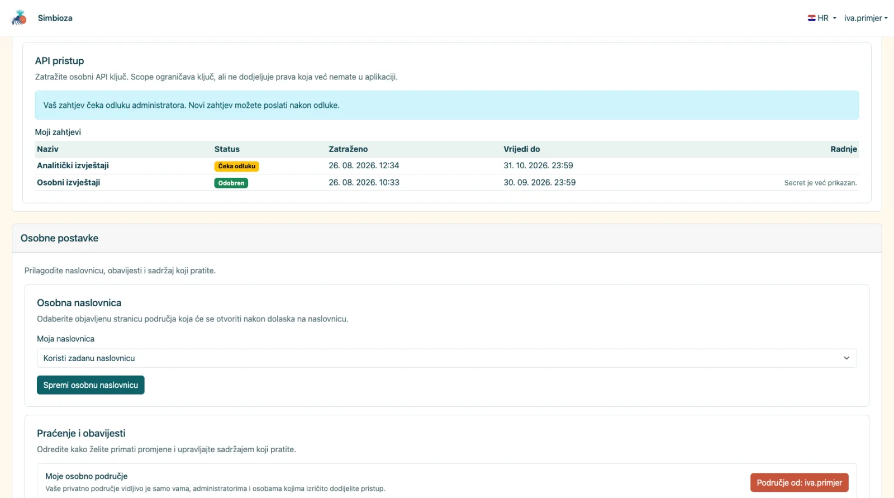Image resolution: width=894 pixels, height=498 pixels.
Task: Click the Moja naslovnica field label
Action: pos(65,339)
